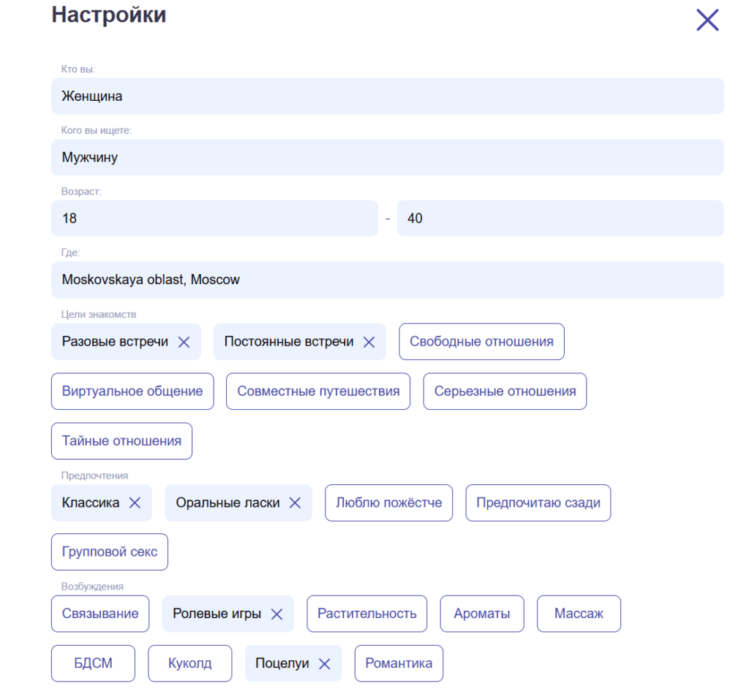The image size is (749, 694).
Task: Toggle the Виртуальное общение chip
Action: point(132,392)
